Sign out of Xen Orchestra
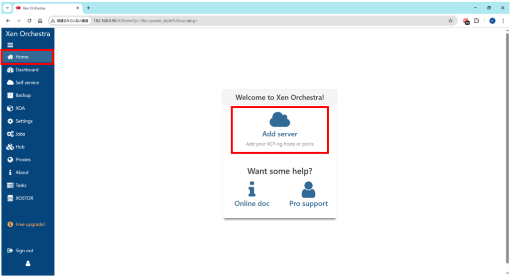Image resolution: width=510 pixels, height=277 pixels. point(24,251)
